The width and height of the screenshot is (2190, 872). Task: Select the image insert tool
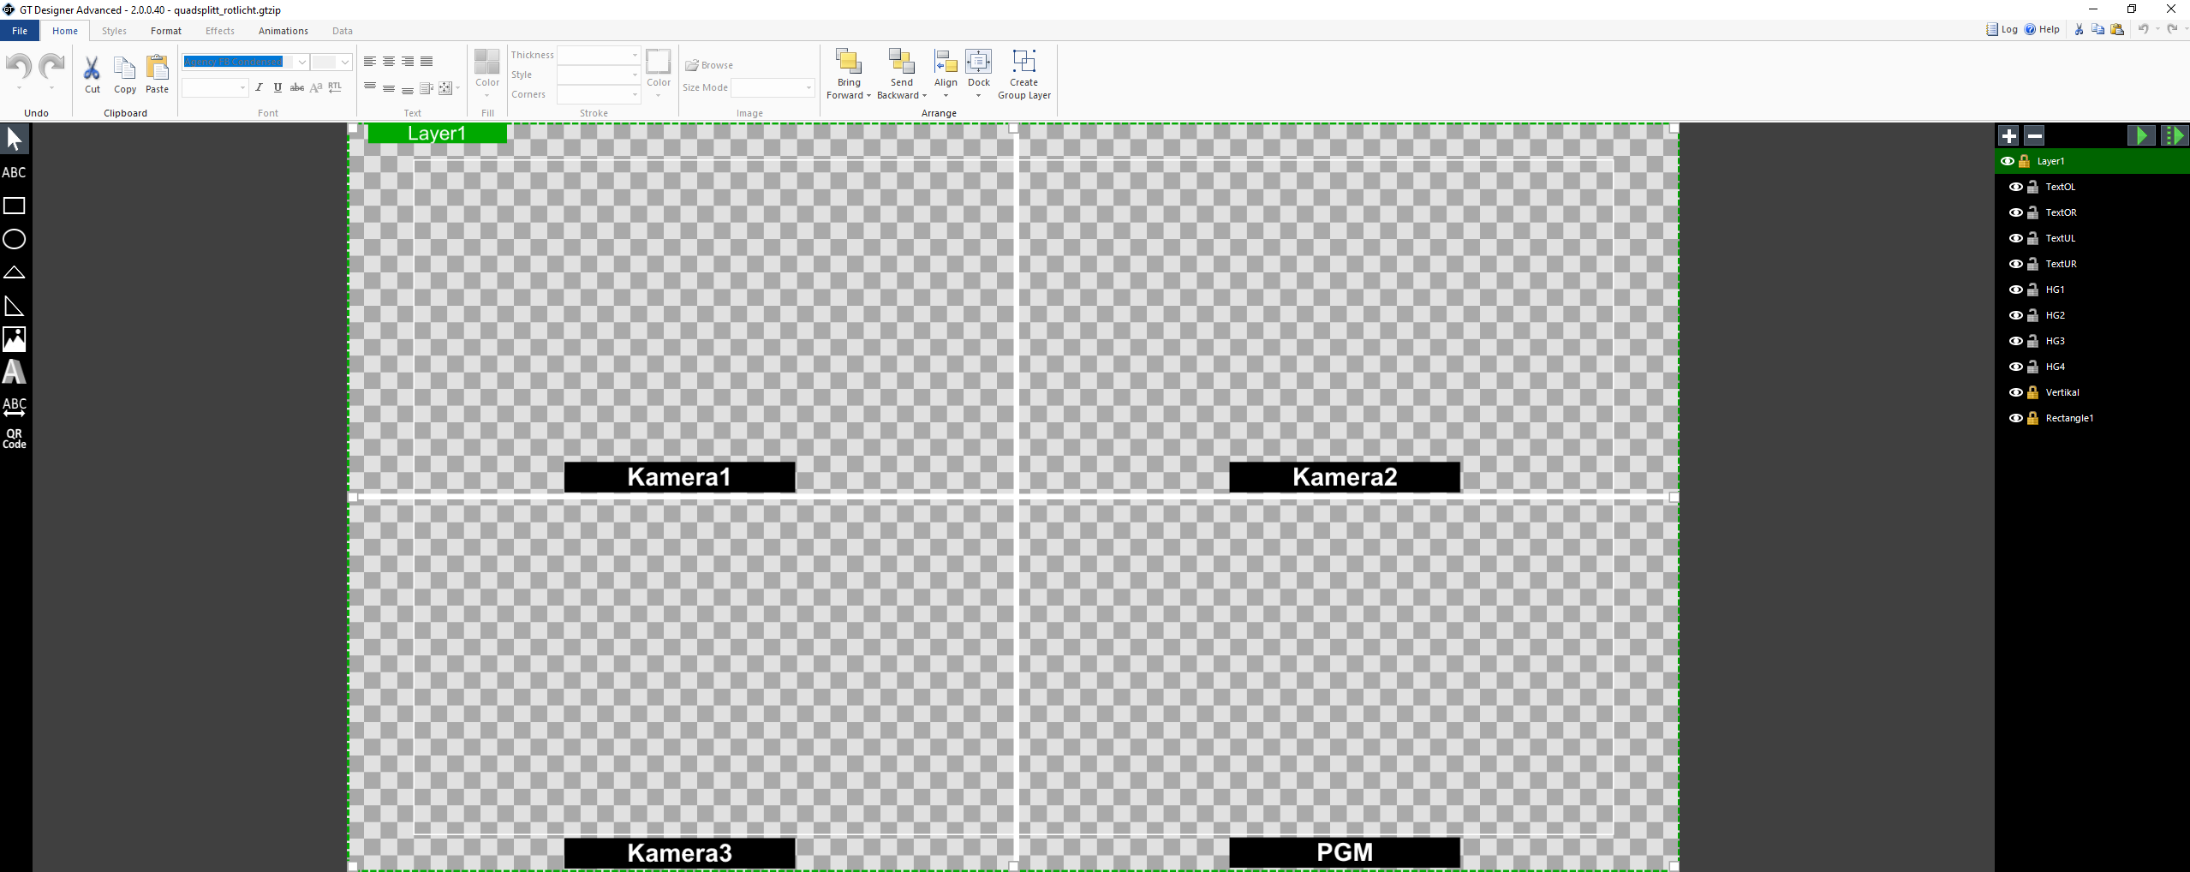click(15, 339)
